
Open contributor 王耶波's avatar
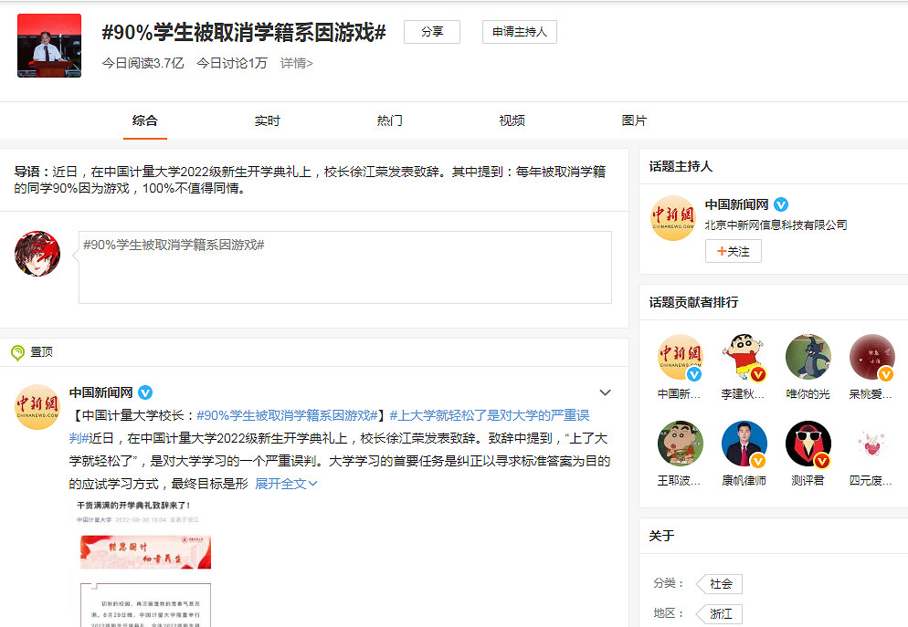[x=680, y=443]
